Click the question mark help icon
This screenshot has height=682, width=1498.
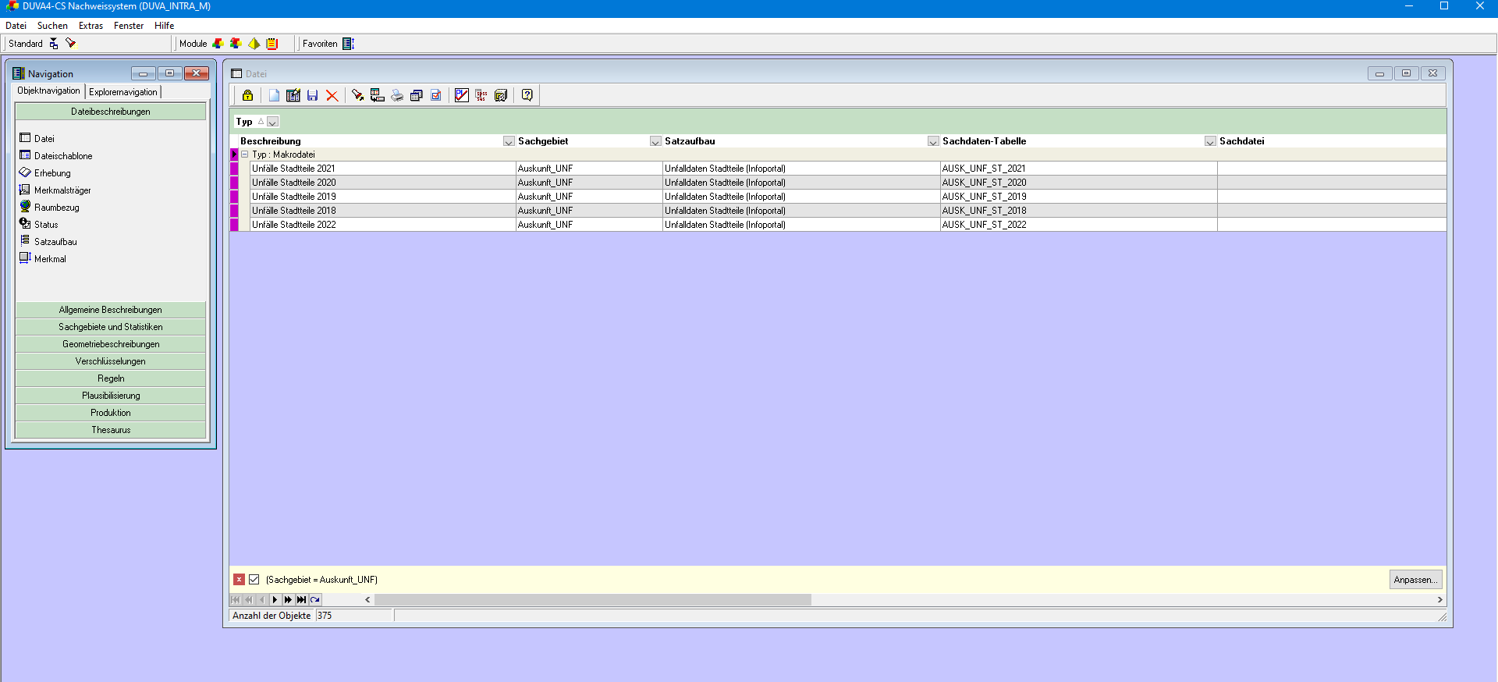(527, 95)
